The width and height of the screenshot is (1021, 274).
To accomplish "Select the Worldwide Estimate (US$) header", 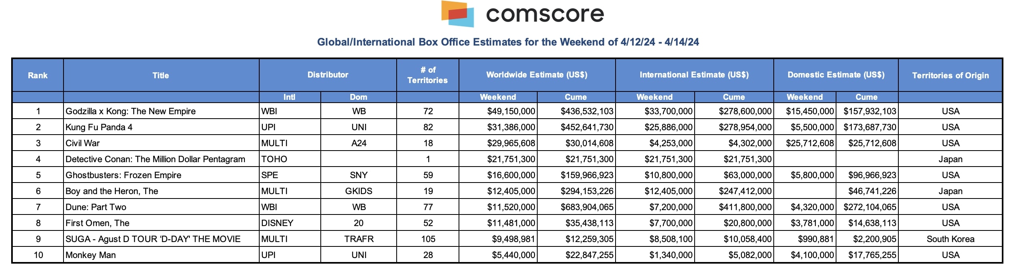I will [536, 75].
